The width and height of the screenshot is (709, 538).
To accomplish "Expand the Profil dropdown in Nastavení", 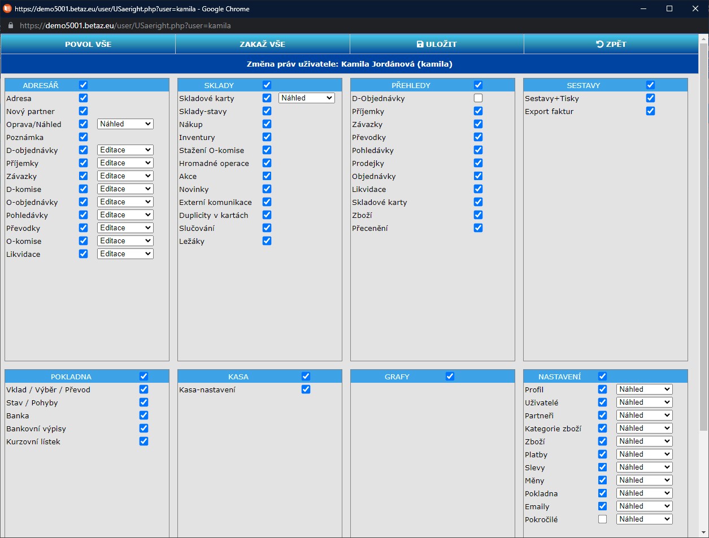I will click(644, 390).
